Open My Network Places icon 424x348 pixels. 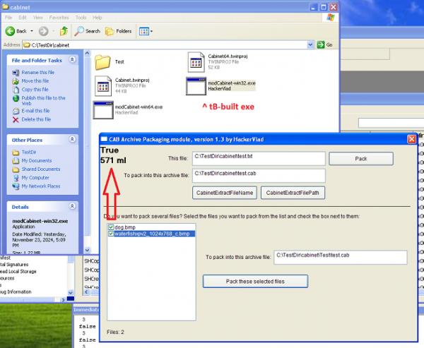[x=16, y=186]
